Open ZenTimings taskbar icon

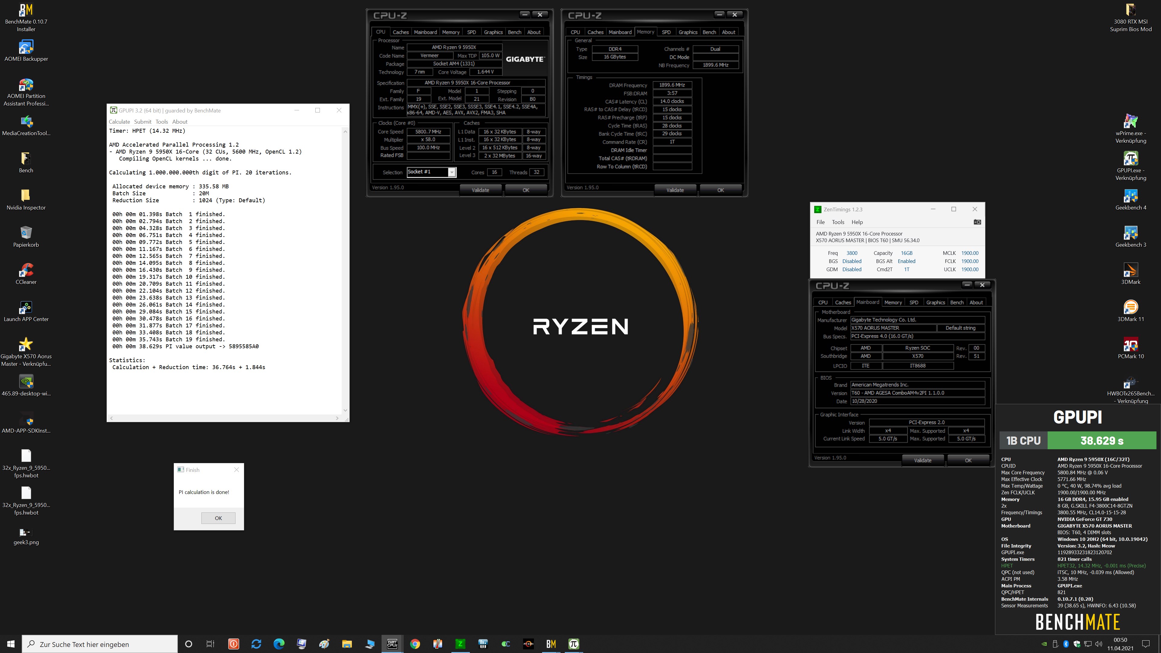(x=460, y=644)
